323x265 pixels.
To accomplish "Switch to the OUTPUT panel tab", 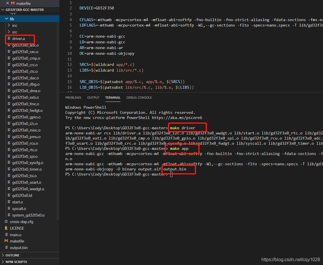I will pos(93,98).
